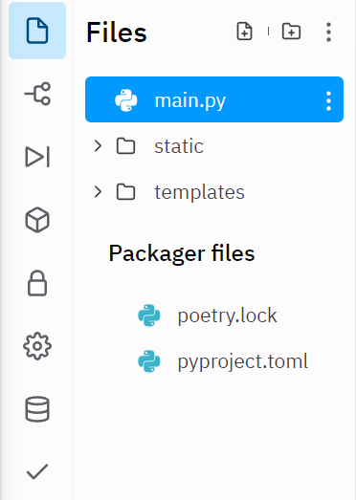The height and width of the screenshot is (500, 356).
Task: Click the Add file icon
Action: pos(245,32)
